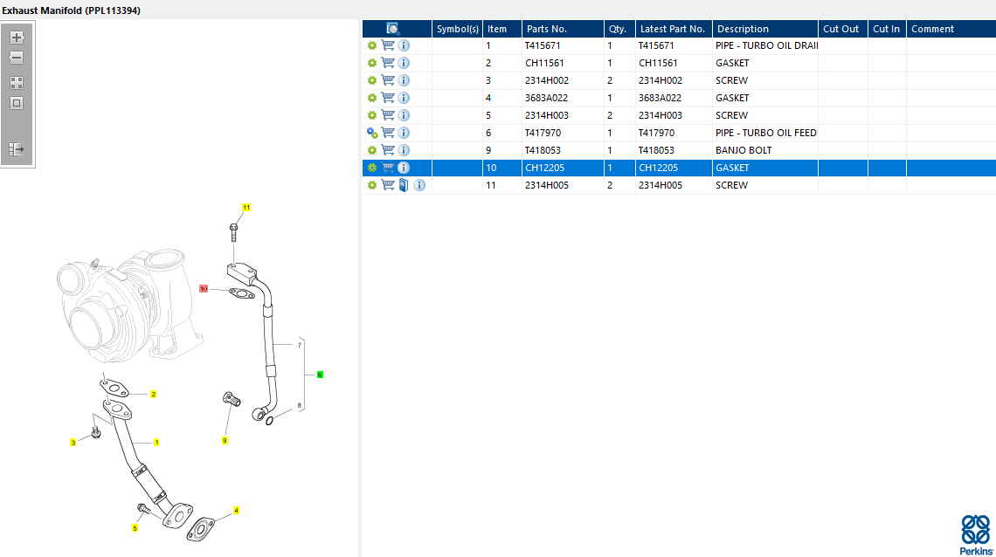Click gear icon for CH11561 gasket
Viewport: 996px width, 557px height.
point(371,63)
